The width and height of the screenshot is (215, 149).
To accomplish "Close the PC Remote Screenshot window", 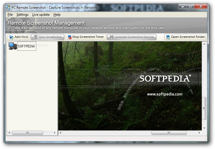I will point(201,6).
